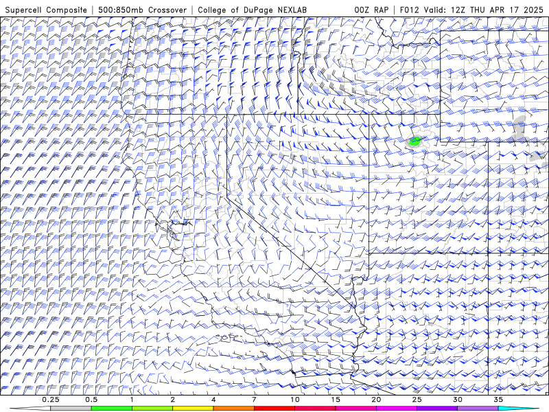Click the yellow legend color segment
Image resolution: width=549 pixels, height=412 pixels.
[x=193, y=409]
